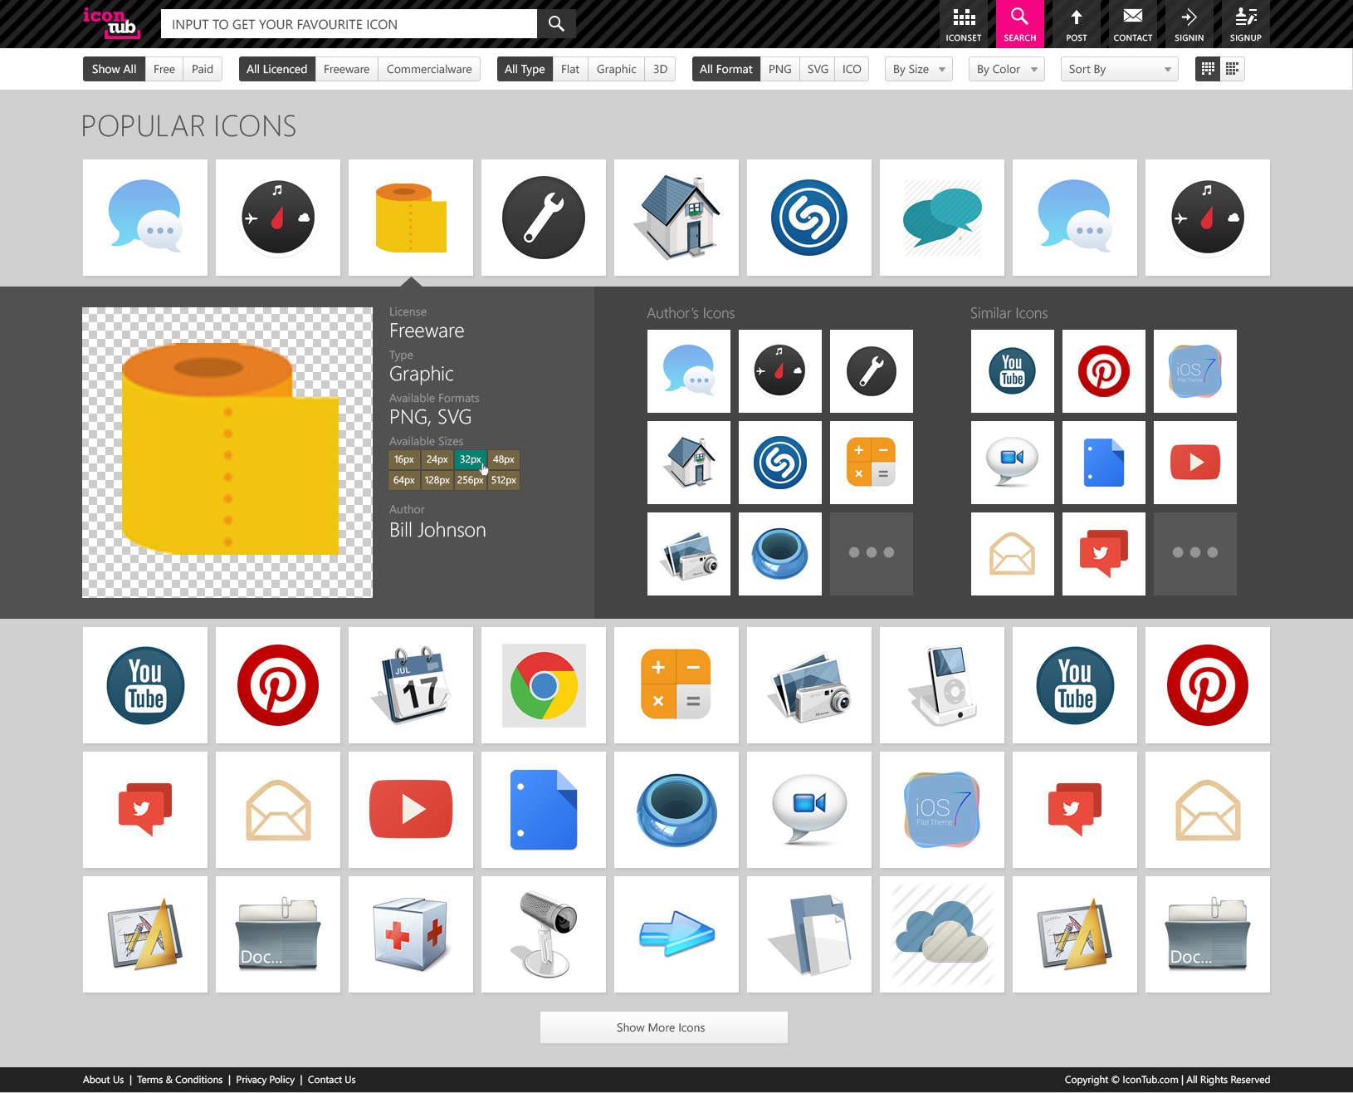Select the Chrome browser icon

point(544,685)
